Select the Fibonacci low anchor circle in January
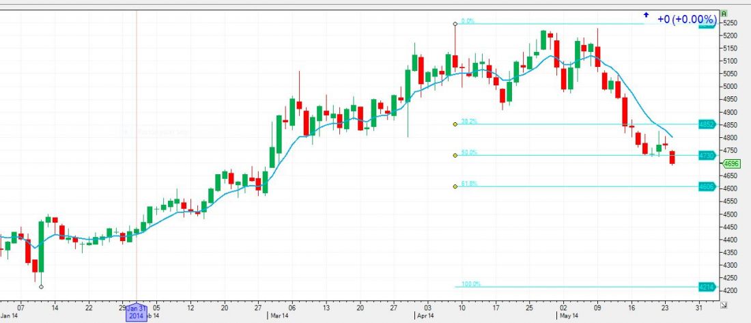 click(42, 287)
